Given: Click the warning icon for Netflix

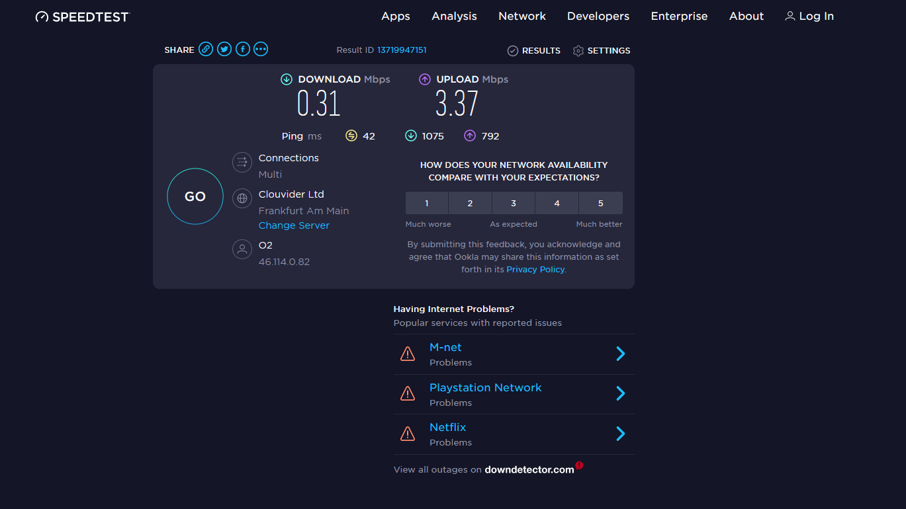Looking at the screenshot, I should tap(408, 434).
